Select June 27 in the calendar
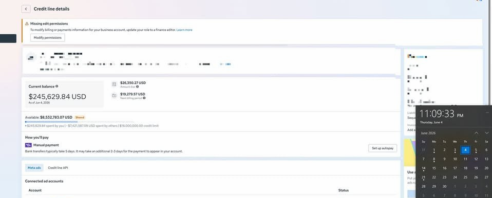The height and width of the screenshot is (198, 492). (486, 178)
